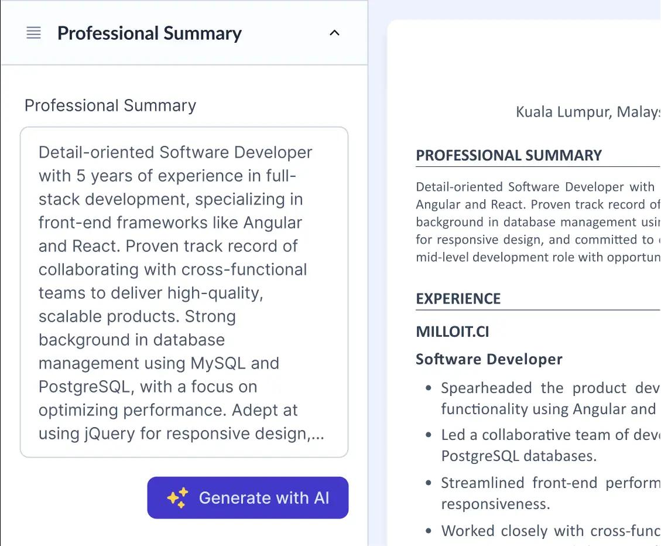The image size is (661, 546).
Task: Expand the EXPERIENCE section heading
Action: (458, 299)
